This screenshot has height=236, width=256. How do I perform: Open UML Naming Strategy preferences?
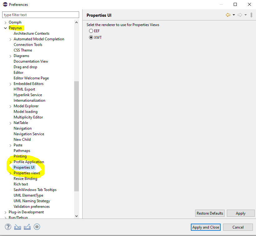pos(32,201)
